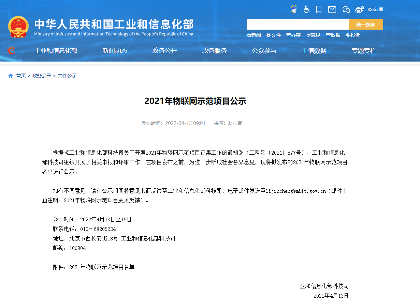Click the postal code 100804
Image resolution: width=420 pixels, height=299 pixels.
[x=77, y=248]
